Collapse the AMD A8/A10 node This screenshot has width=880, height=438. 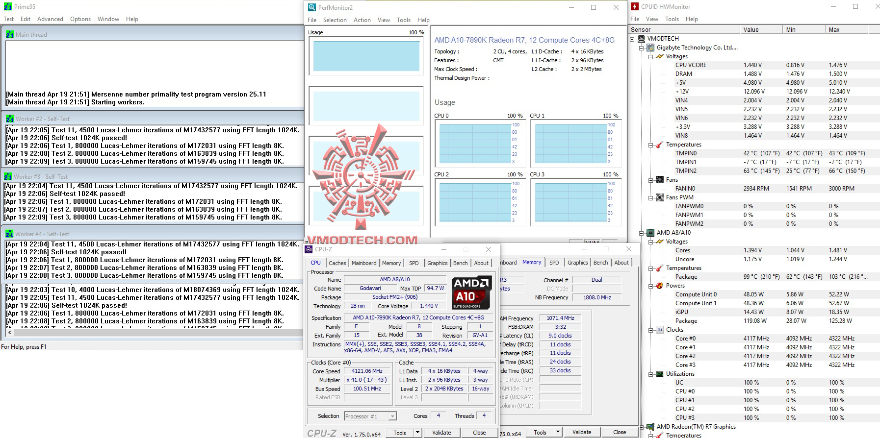(x=642, y=233)
